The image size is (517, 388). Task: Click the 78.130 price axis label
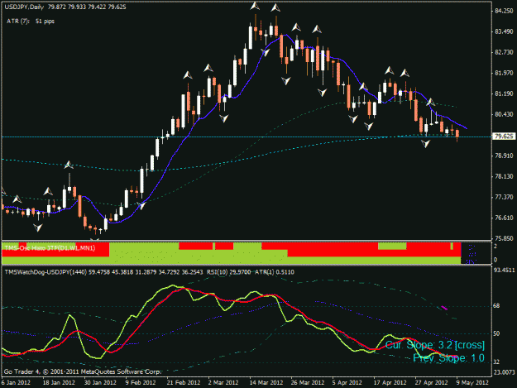pyautogui.click(x=504, y=176)
